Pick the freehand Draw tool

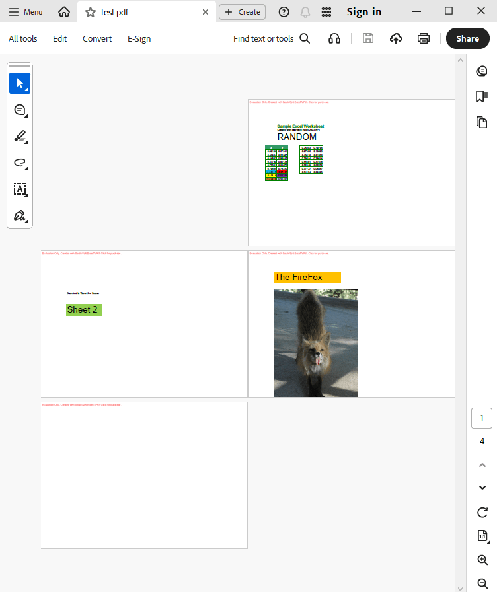pyautogui.click(x=20, y=163)
